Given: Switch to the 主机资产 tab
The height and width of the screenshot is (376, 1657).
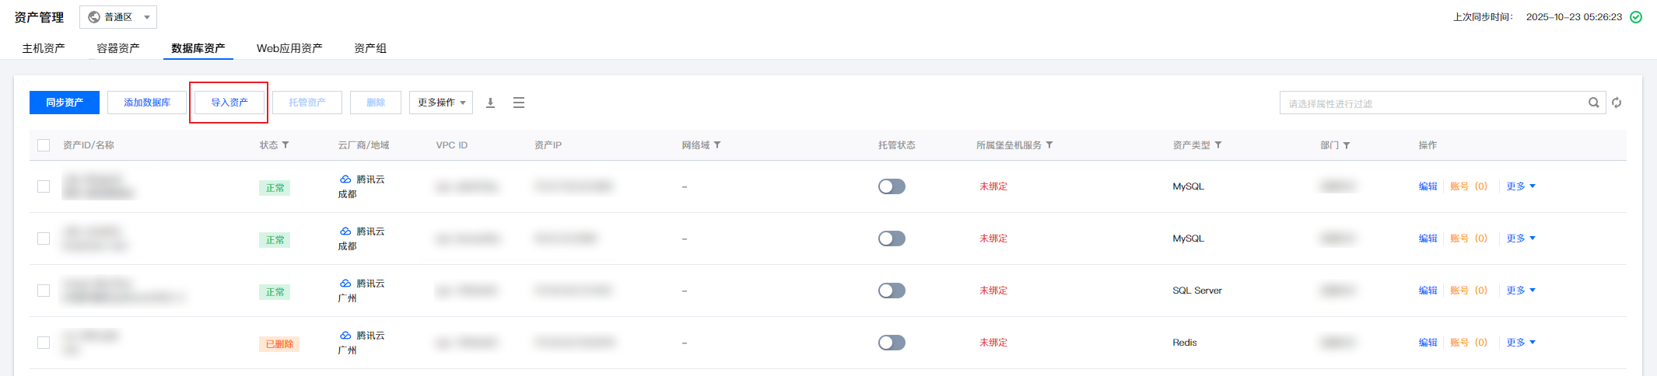Looking at the screenshot, I should coord(44,48).
